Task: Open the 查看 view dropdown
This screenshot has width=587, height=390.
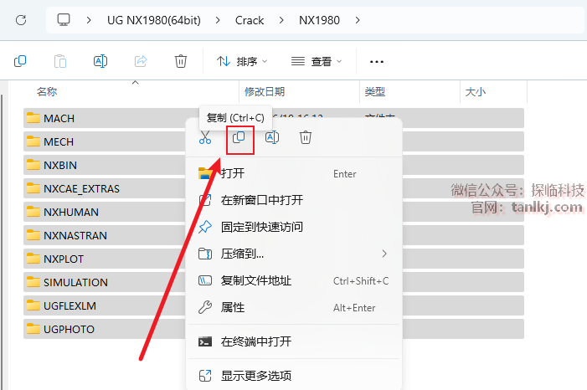Action: click(x=317, y=61)
